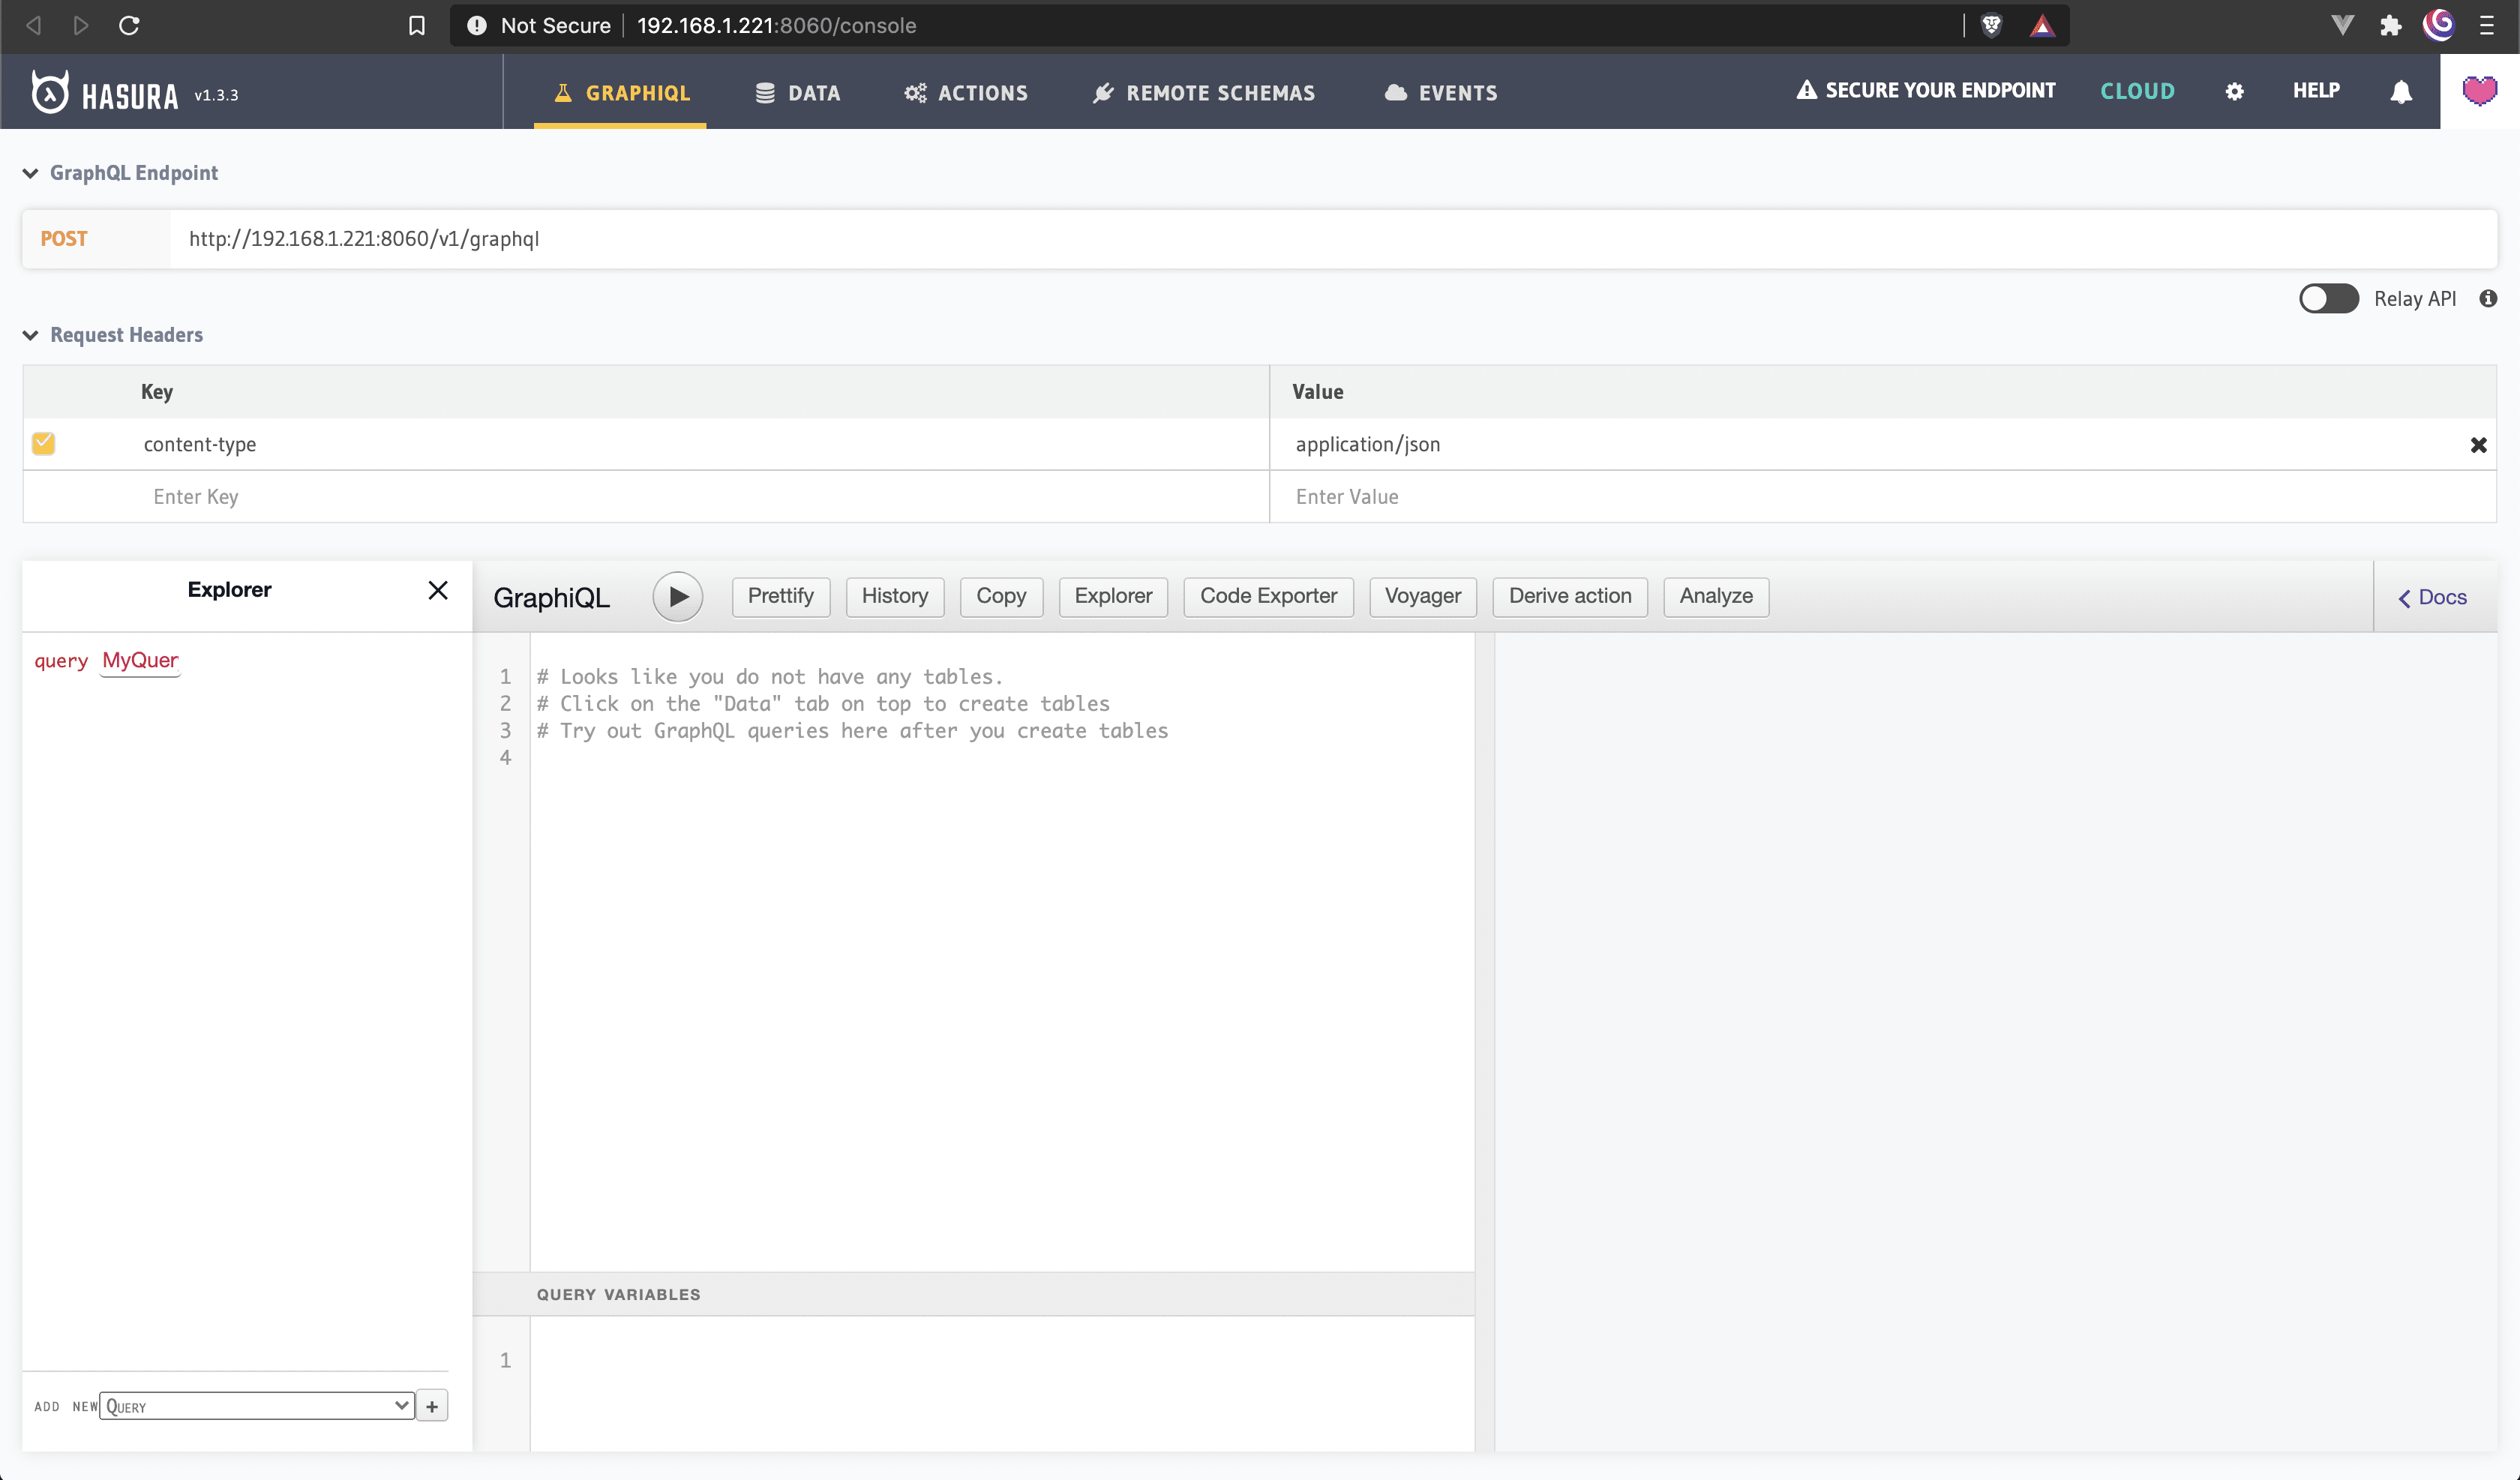2520x1480 pixels.
Task: Click the 'query' keyword in Explorer
Action: click(61, 661)
